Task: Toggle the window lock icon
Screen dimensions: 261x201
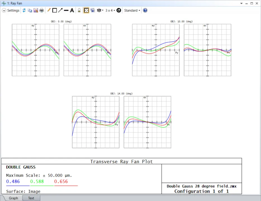Action: [79, 10]
